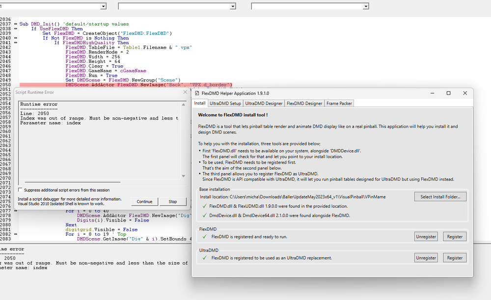Viewport: 491px width, 300px height.
Task: Click Unregister in the UltraDMD section
Action: 426,258
